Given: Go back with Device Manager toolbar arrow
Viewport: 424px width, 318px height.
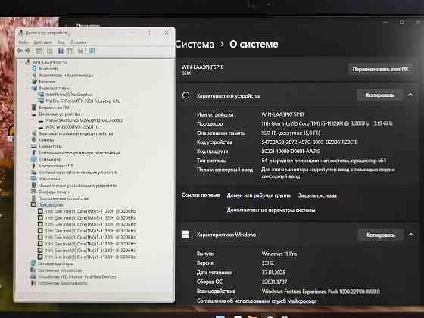Looking at the screenshot, I should (20, 51).
